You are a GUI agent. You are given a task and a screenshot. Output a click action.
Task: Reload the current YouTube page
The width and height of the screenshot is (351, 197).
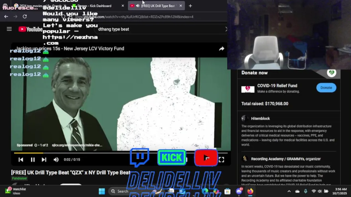pos(25,16)
